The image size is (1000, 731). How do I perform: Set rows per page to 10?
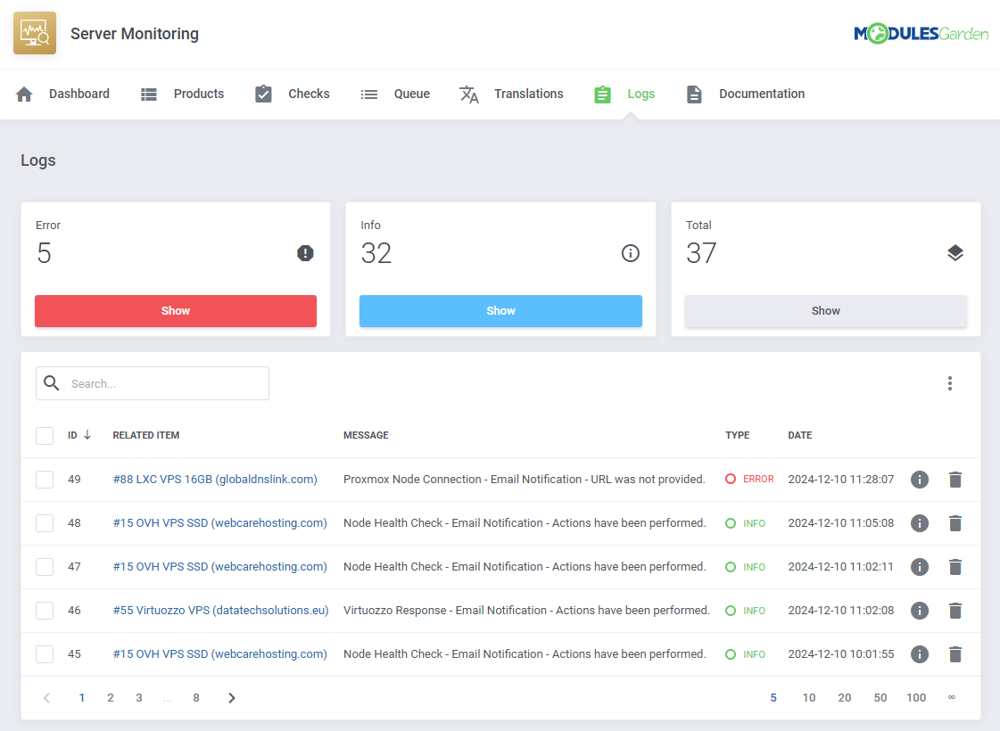809,698
